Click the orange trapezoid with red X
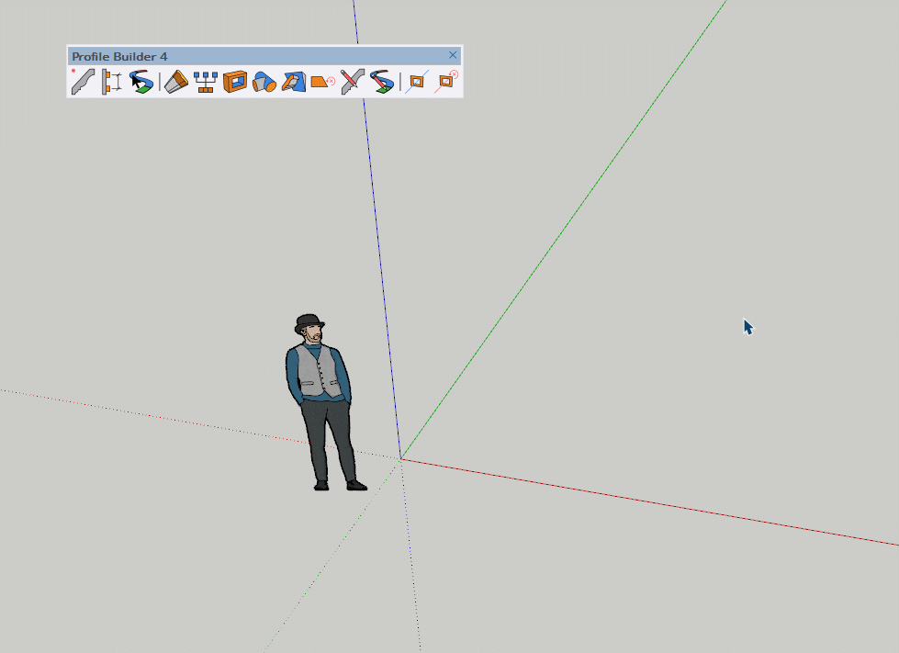The width and height of the screenshot is (899, 653). click(322, 82)
